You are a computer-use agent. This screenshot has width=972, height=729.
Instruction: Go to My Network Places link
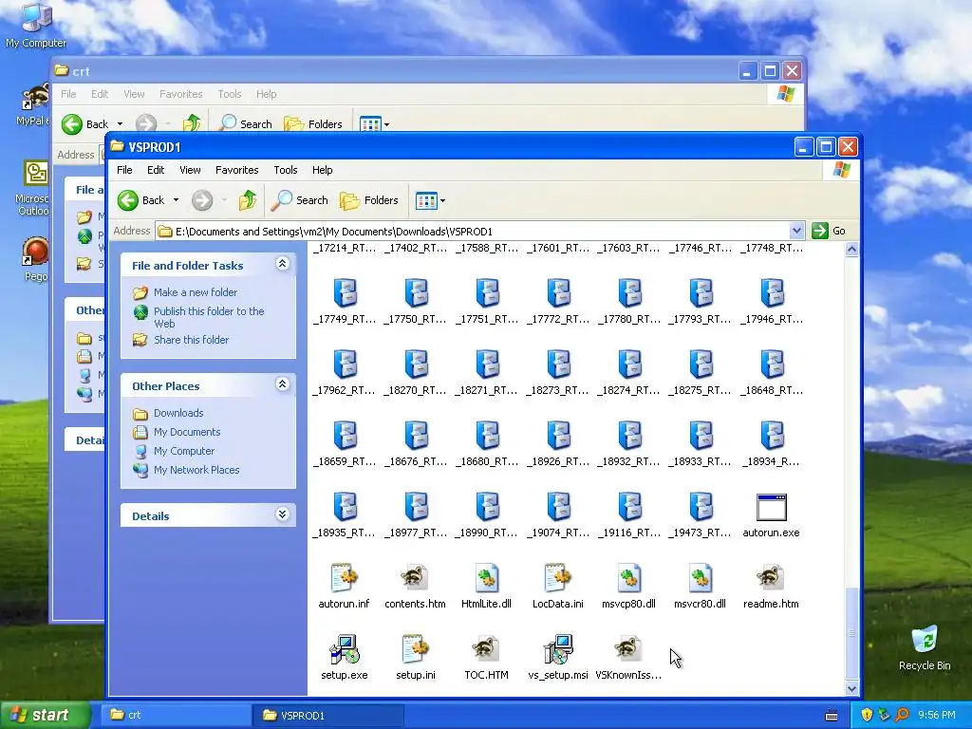[x=196, y=470]
